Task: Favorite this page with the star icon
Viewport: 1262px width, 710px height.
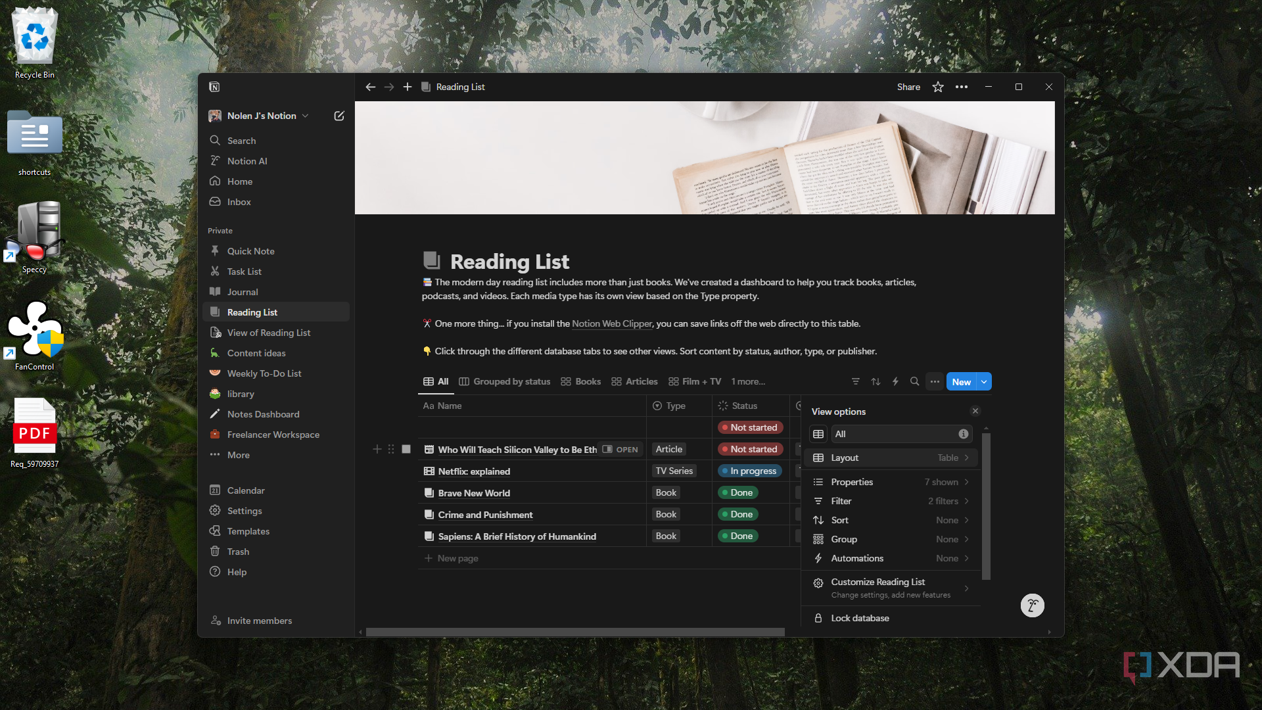Action: click(938, 87)
